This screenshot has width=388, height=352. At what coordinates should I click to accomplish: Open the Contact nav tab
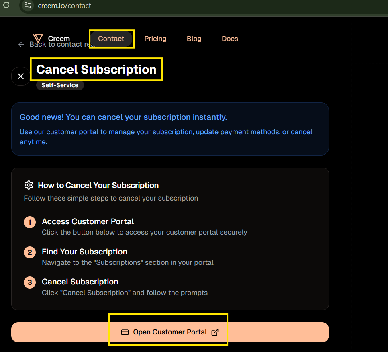coord(111,39)
